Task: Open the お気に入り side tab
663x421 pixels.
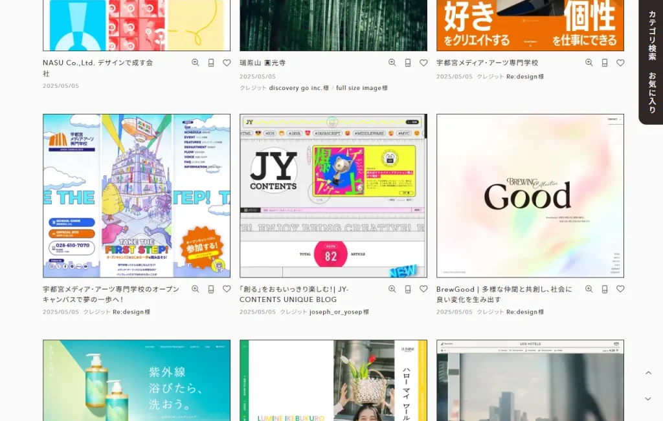Action: (653, 93)
